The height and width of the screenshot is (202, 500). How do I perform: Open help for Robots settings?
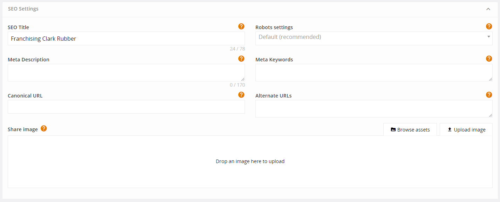489,26
